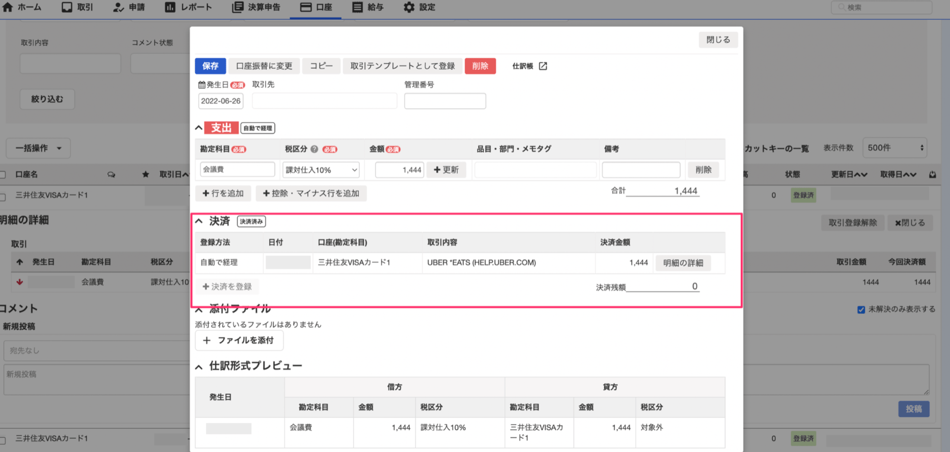Viewport: 950px width, 452px height.
Task: Open the ホーム menu with house icon
Action: pyautogui.click(x=22, y=7)
